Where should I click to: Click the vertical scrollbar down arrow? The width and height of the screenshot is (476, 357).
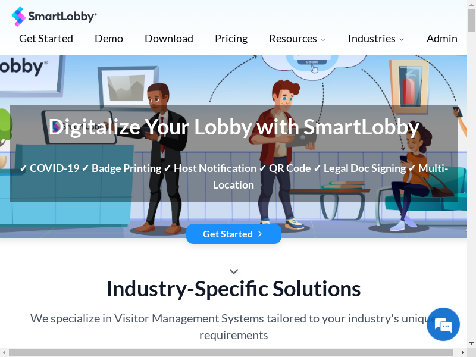(x=471, y=343)
